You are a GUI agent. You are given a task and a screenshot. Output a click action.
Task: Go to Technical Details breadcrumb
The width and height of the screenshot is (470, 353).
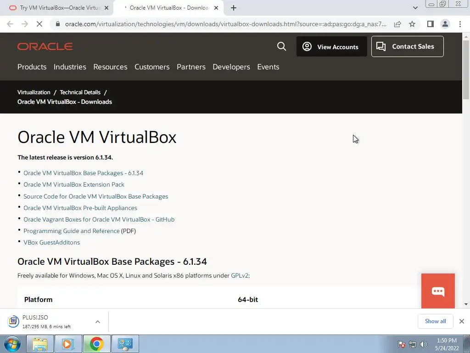80,92
